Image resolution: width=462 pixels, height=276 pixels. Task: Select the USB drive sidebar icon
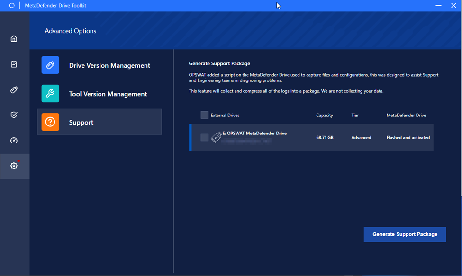point(14,90)
